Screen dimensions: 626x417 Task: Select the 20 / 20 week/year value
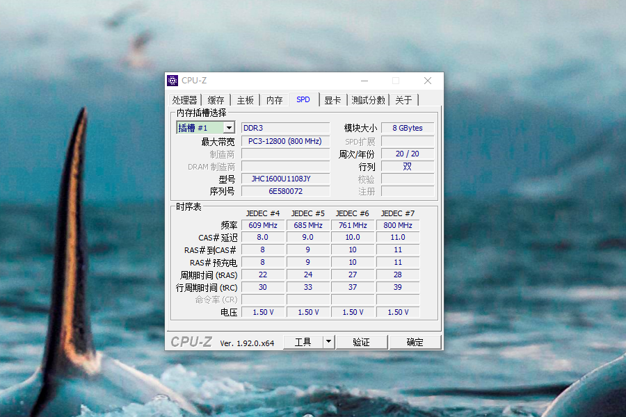click(408, 154)
